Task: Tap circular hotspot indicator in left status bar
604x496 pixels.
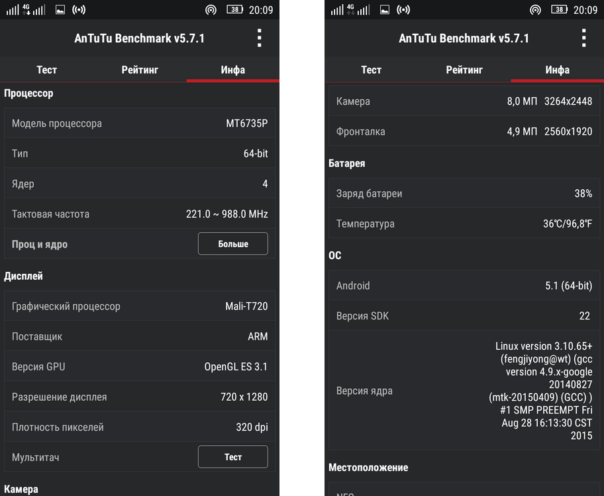Action: [x=211, y=10]
